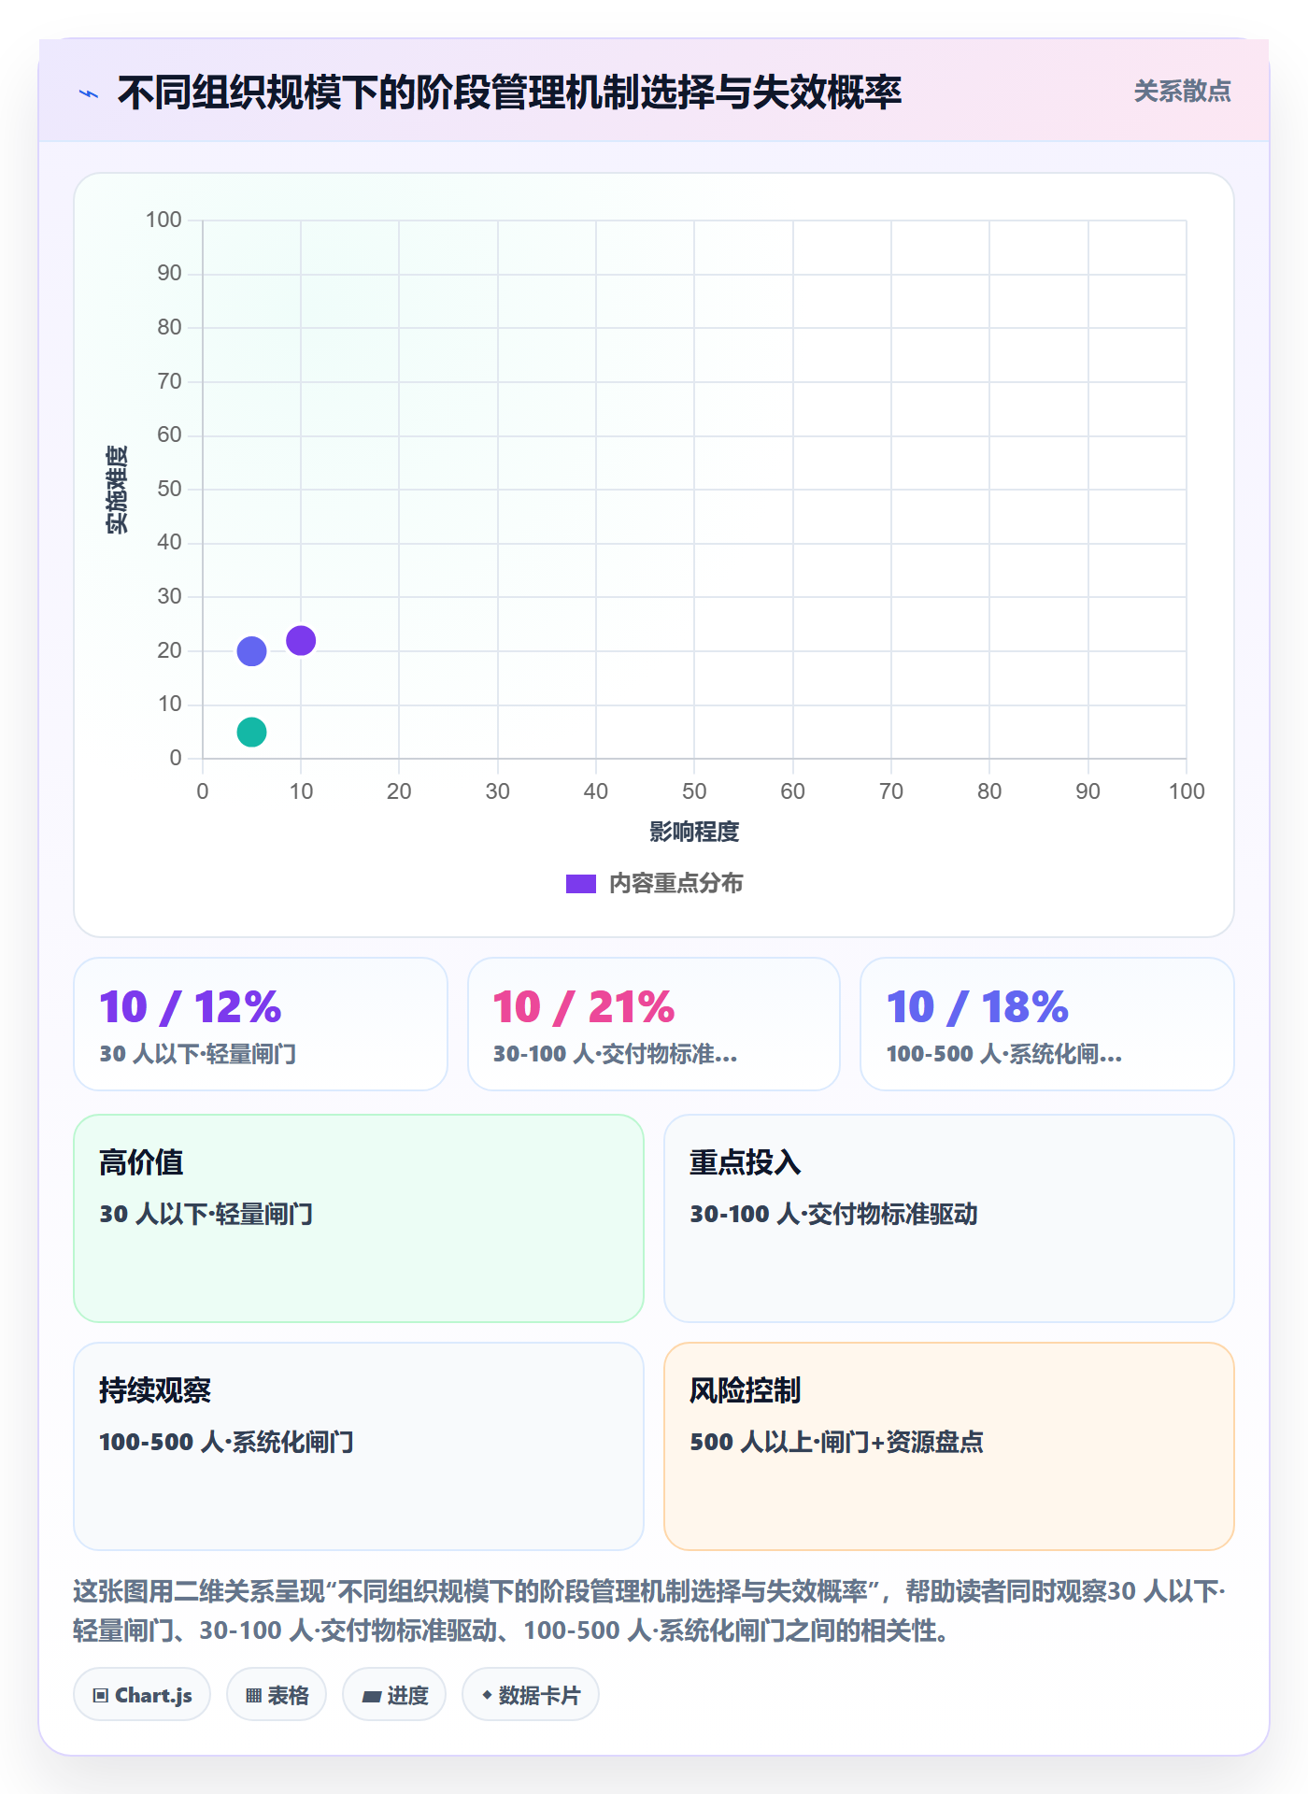Select the 风险控制 quadrant card
1308x1794 pixels.
coord(949,1446)
